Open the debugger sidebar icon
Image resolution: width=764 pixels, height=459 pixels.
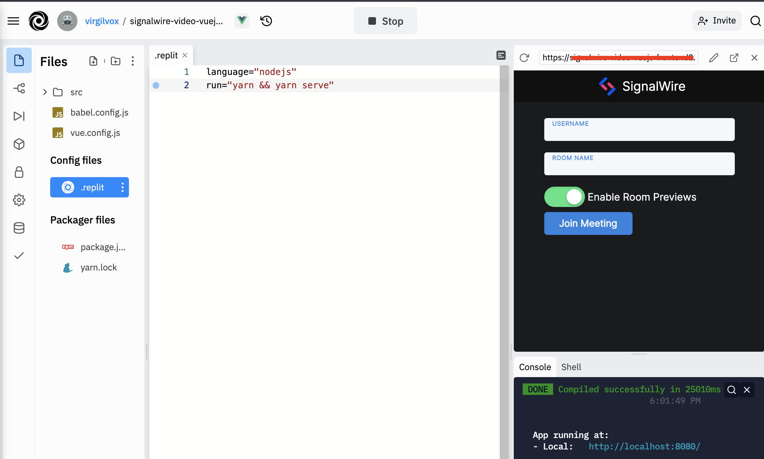[19, 116]
